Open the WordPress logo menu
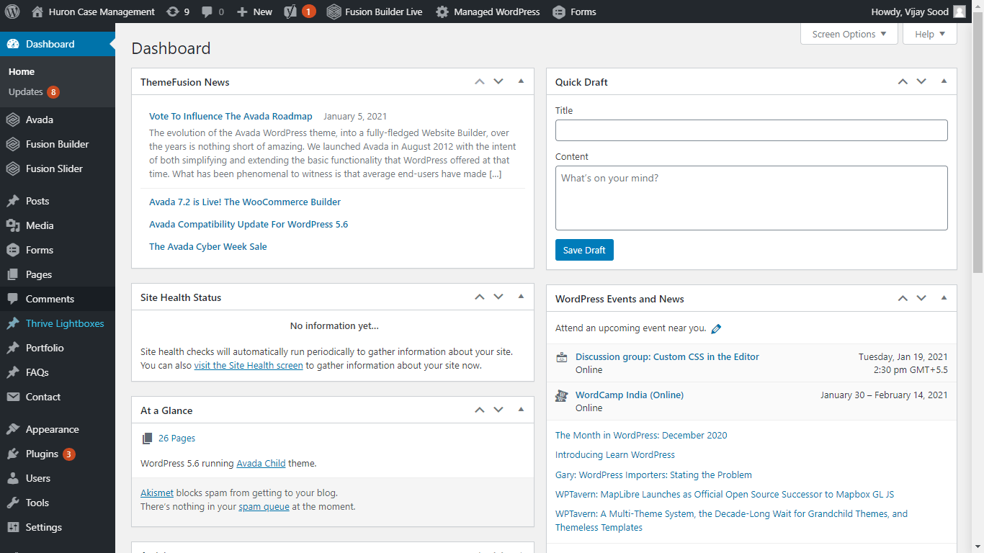This screenshot has height=553, width=984. [13, 12]
